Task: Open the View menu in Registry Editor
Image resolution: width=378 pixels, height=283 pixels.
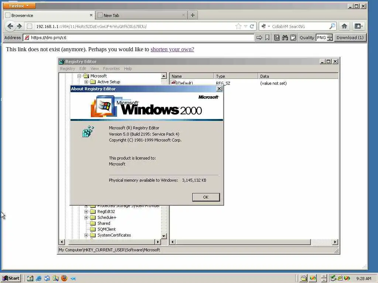Action: coord(94,69)
